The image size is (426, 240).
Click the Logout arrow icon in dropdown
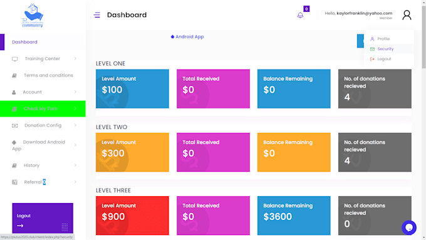[x=372, y=59]
